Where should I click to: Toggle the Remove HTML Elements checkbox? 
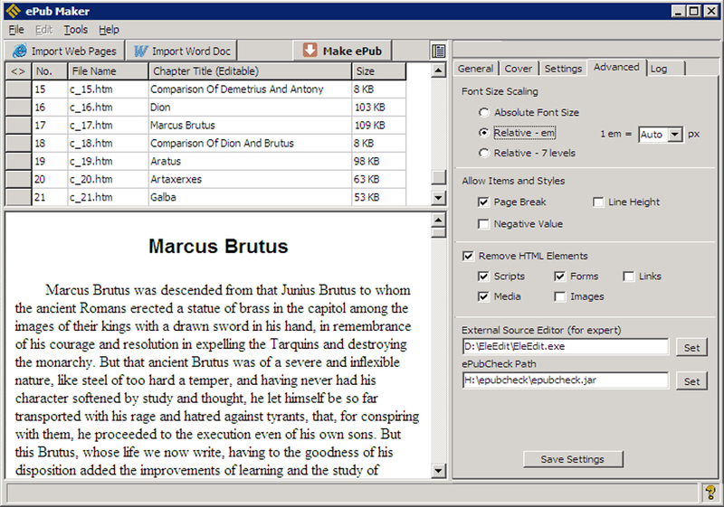[x=468, y=256]
